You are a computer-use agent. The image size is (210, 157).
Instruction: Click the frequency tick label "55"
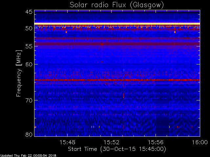29,46
